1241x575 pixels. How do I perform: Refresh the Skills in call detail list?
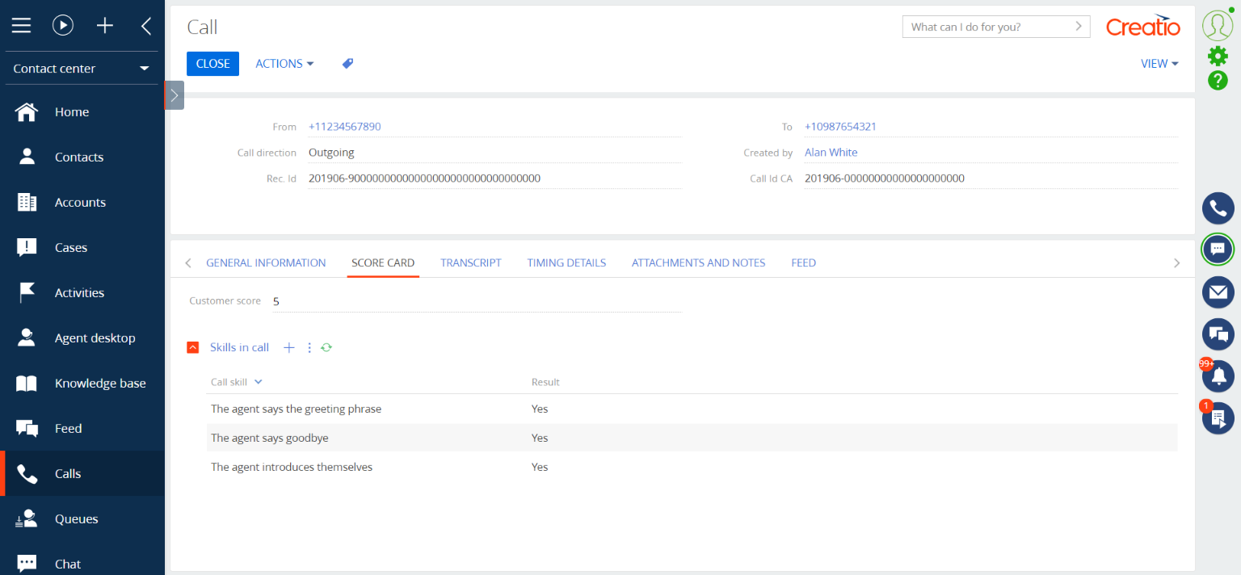[326, 347]
